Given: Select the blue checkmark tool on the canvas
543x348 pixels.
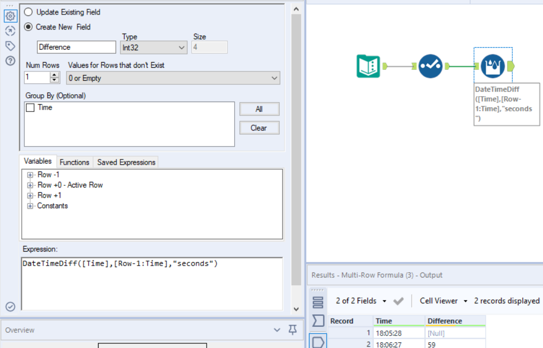Looking at the screenshot, I should pyautogui.click(x=431, y=66).
